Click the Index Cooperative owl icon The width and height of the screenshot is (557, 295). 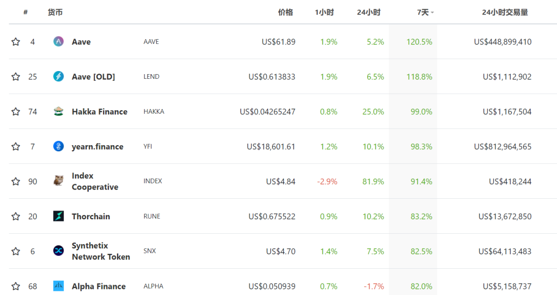58,181
